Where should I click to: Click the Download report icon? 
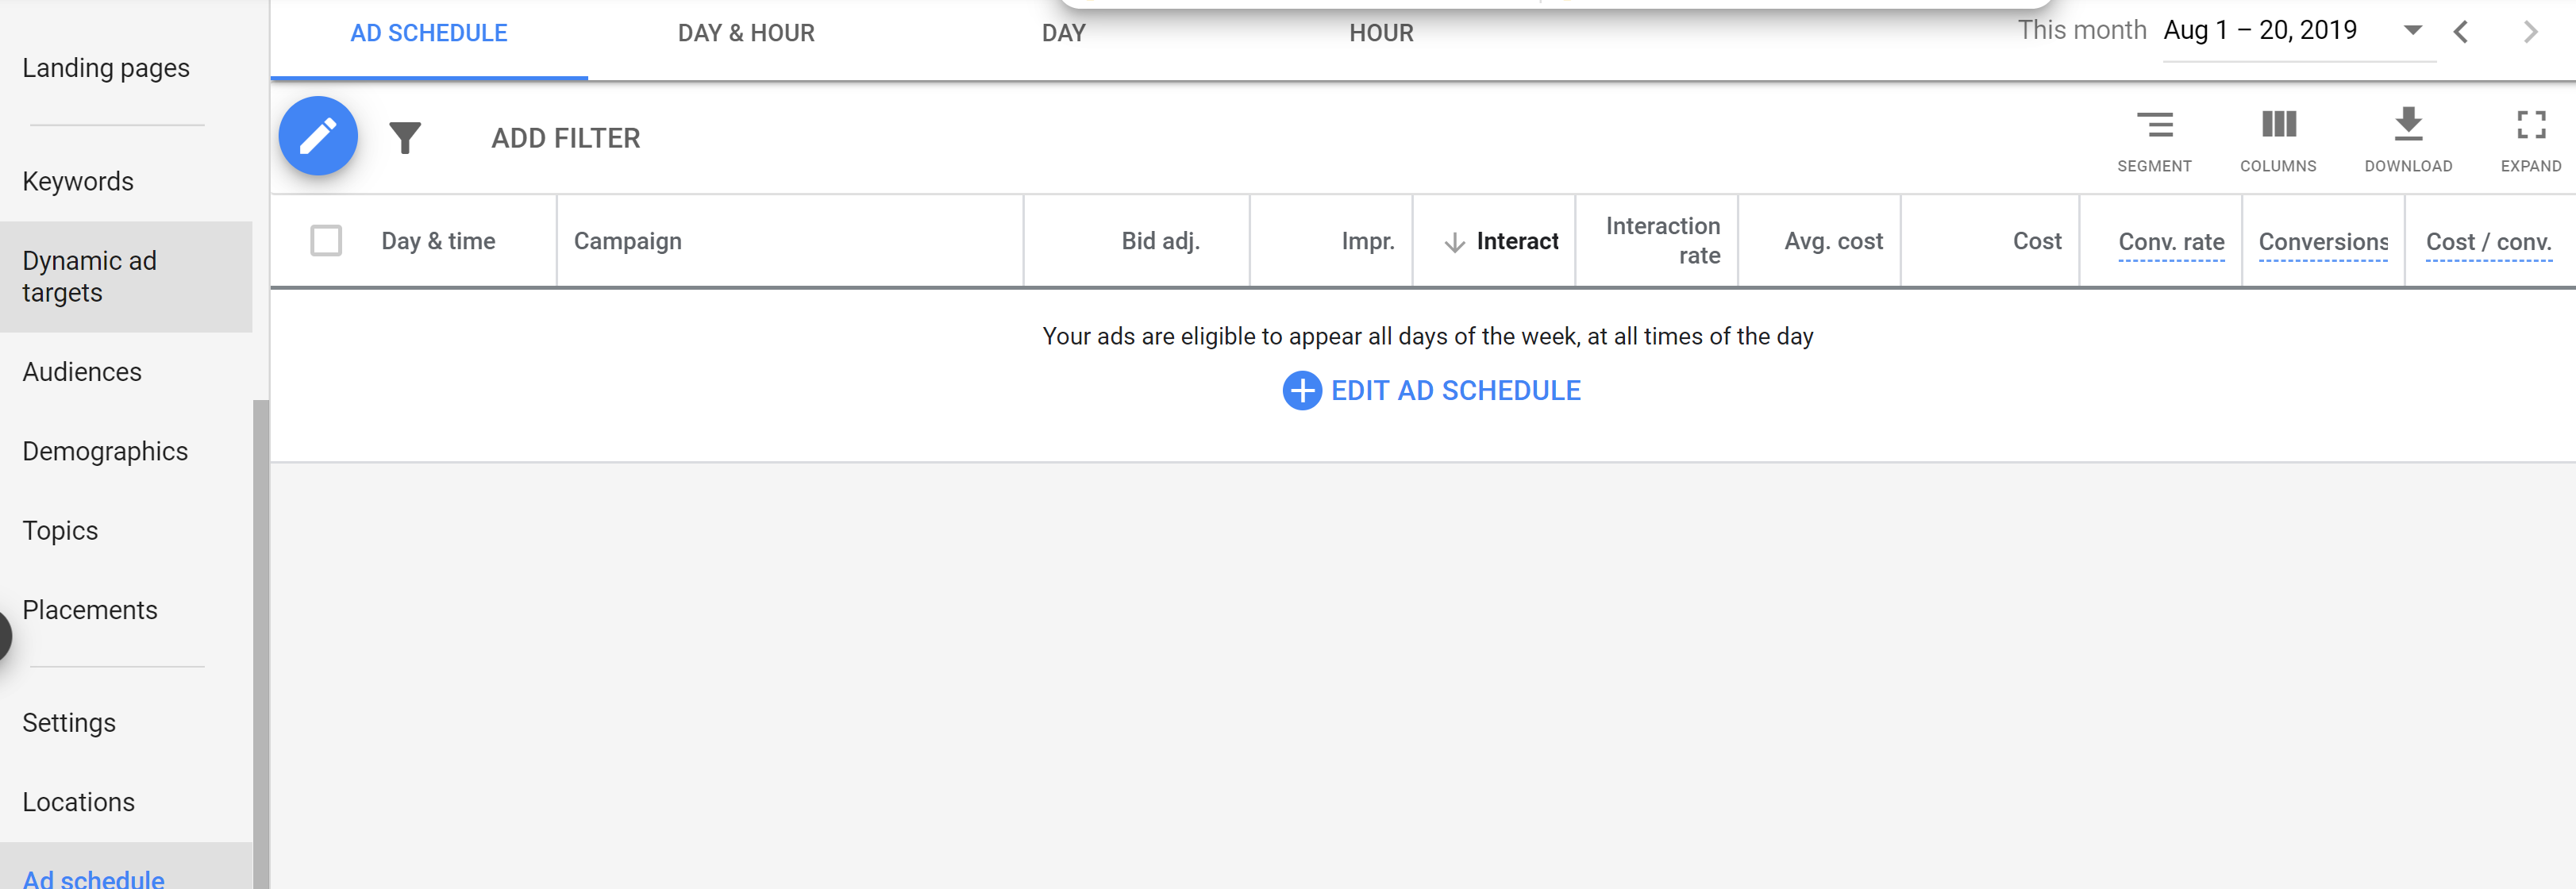[x=2408, y=124]
